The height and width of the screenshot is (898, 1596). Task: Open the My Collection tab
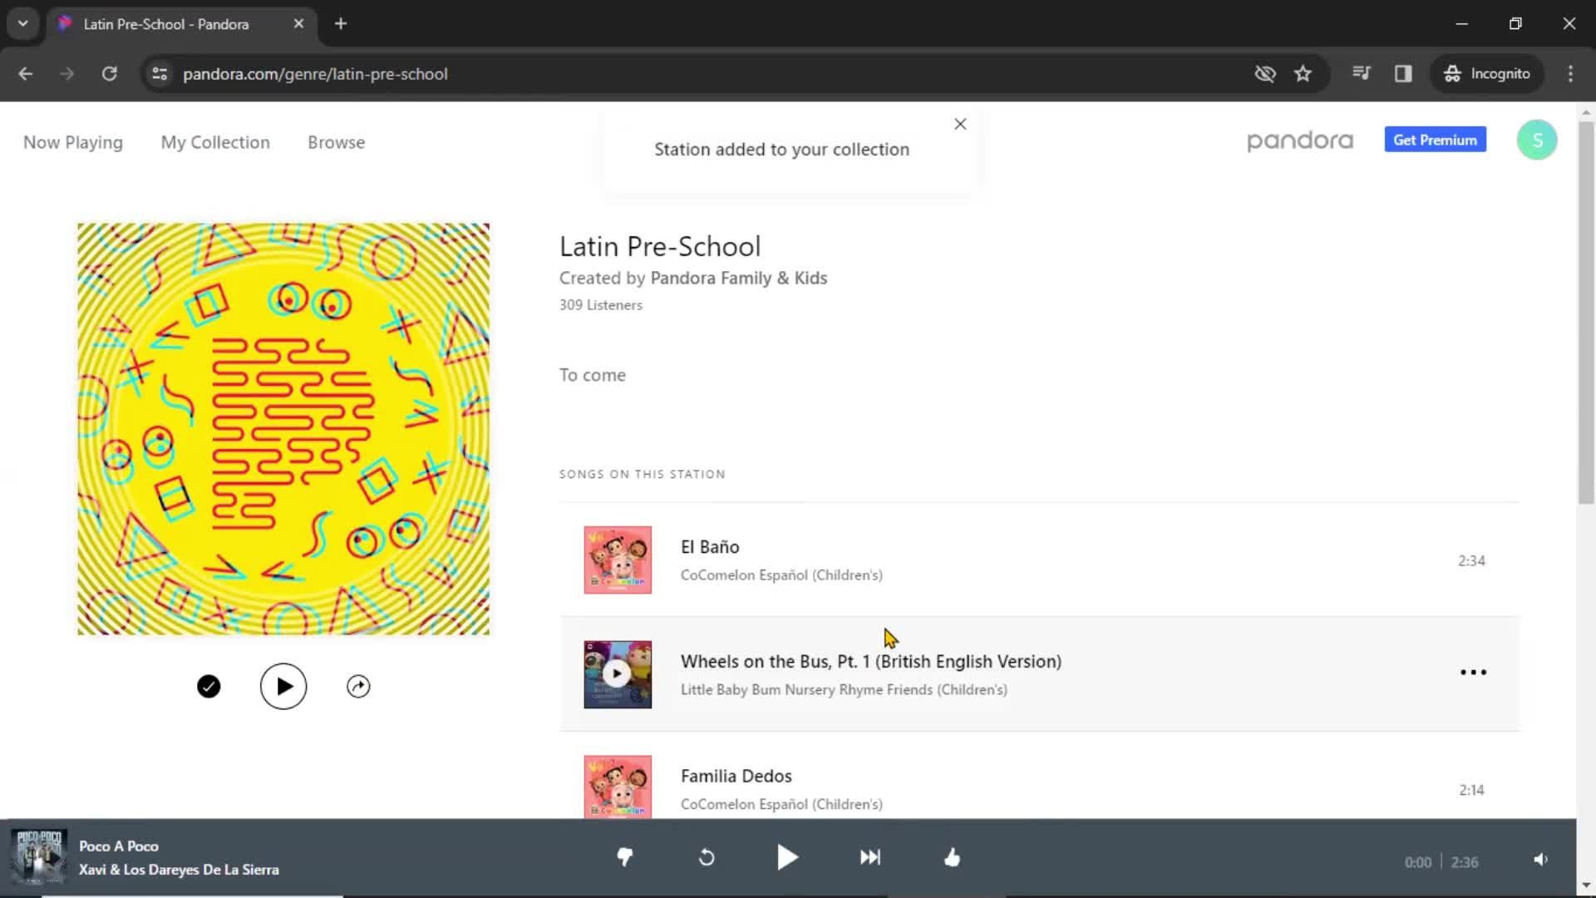point(214,141)
